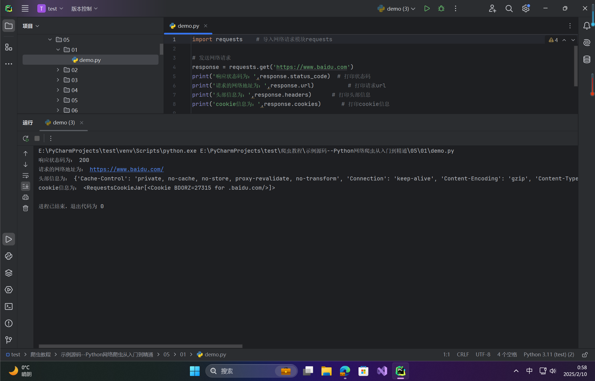The height and width of the screenshot is (381, 595).
Task: Click the Python 3.11 (test) interpreter in the status bar
Action: pos(548,355)
